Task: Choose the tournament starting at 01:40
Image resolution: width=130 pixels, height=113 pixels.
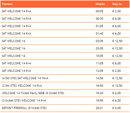Action: coord(65,34)
